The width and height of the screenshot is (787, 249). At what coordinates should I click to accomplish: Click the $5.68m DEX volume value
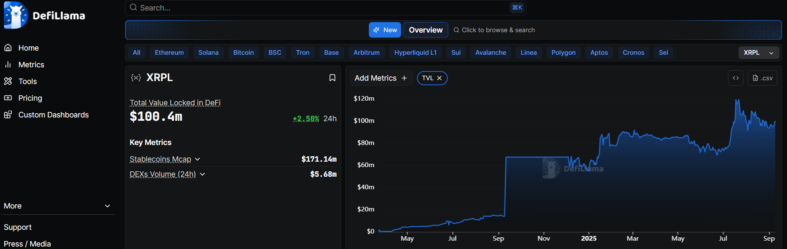click(x=323, y=174)
